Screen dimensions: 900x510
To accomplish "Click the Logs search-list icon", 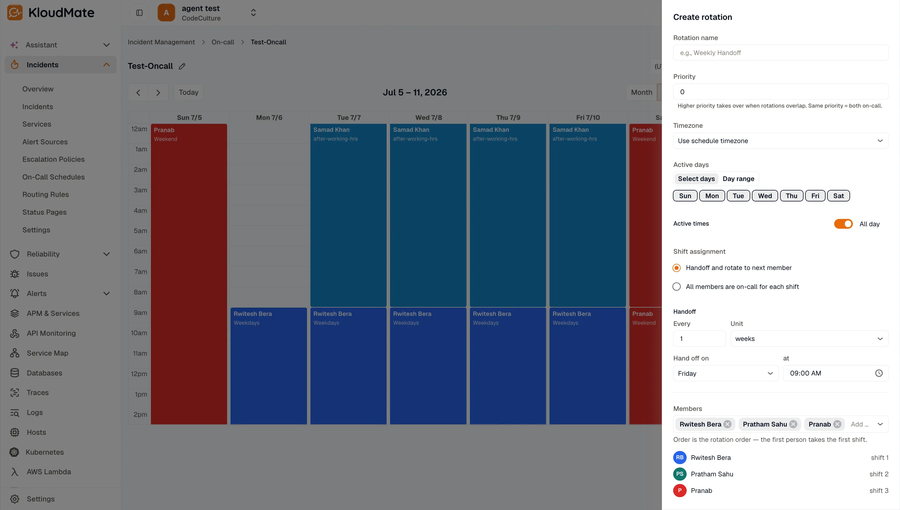I will (x=14, y=413).
